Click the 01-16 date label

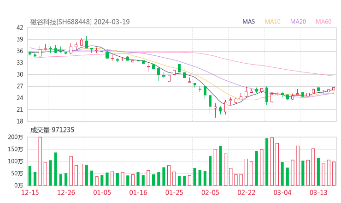(x=138, y=192)
